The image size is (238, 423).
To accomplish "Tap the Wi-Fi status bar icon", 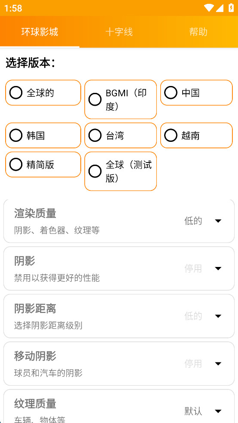I will pos(209,8).
